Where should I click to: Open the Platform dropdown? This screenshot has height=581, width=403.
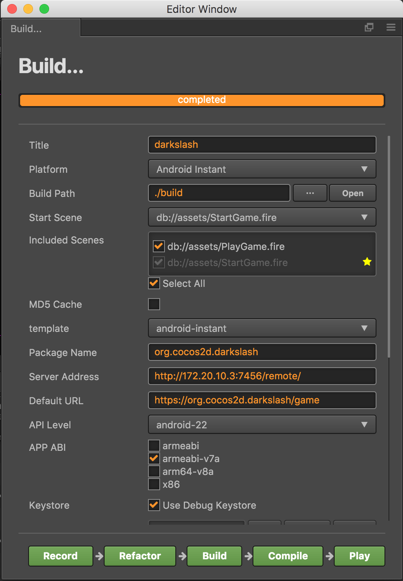[x=262, y=169]
